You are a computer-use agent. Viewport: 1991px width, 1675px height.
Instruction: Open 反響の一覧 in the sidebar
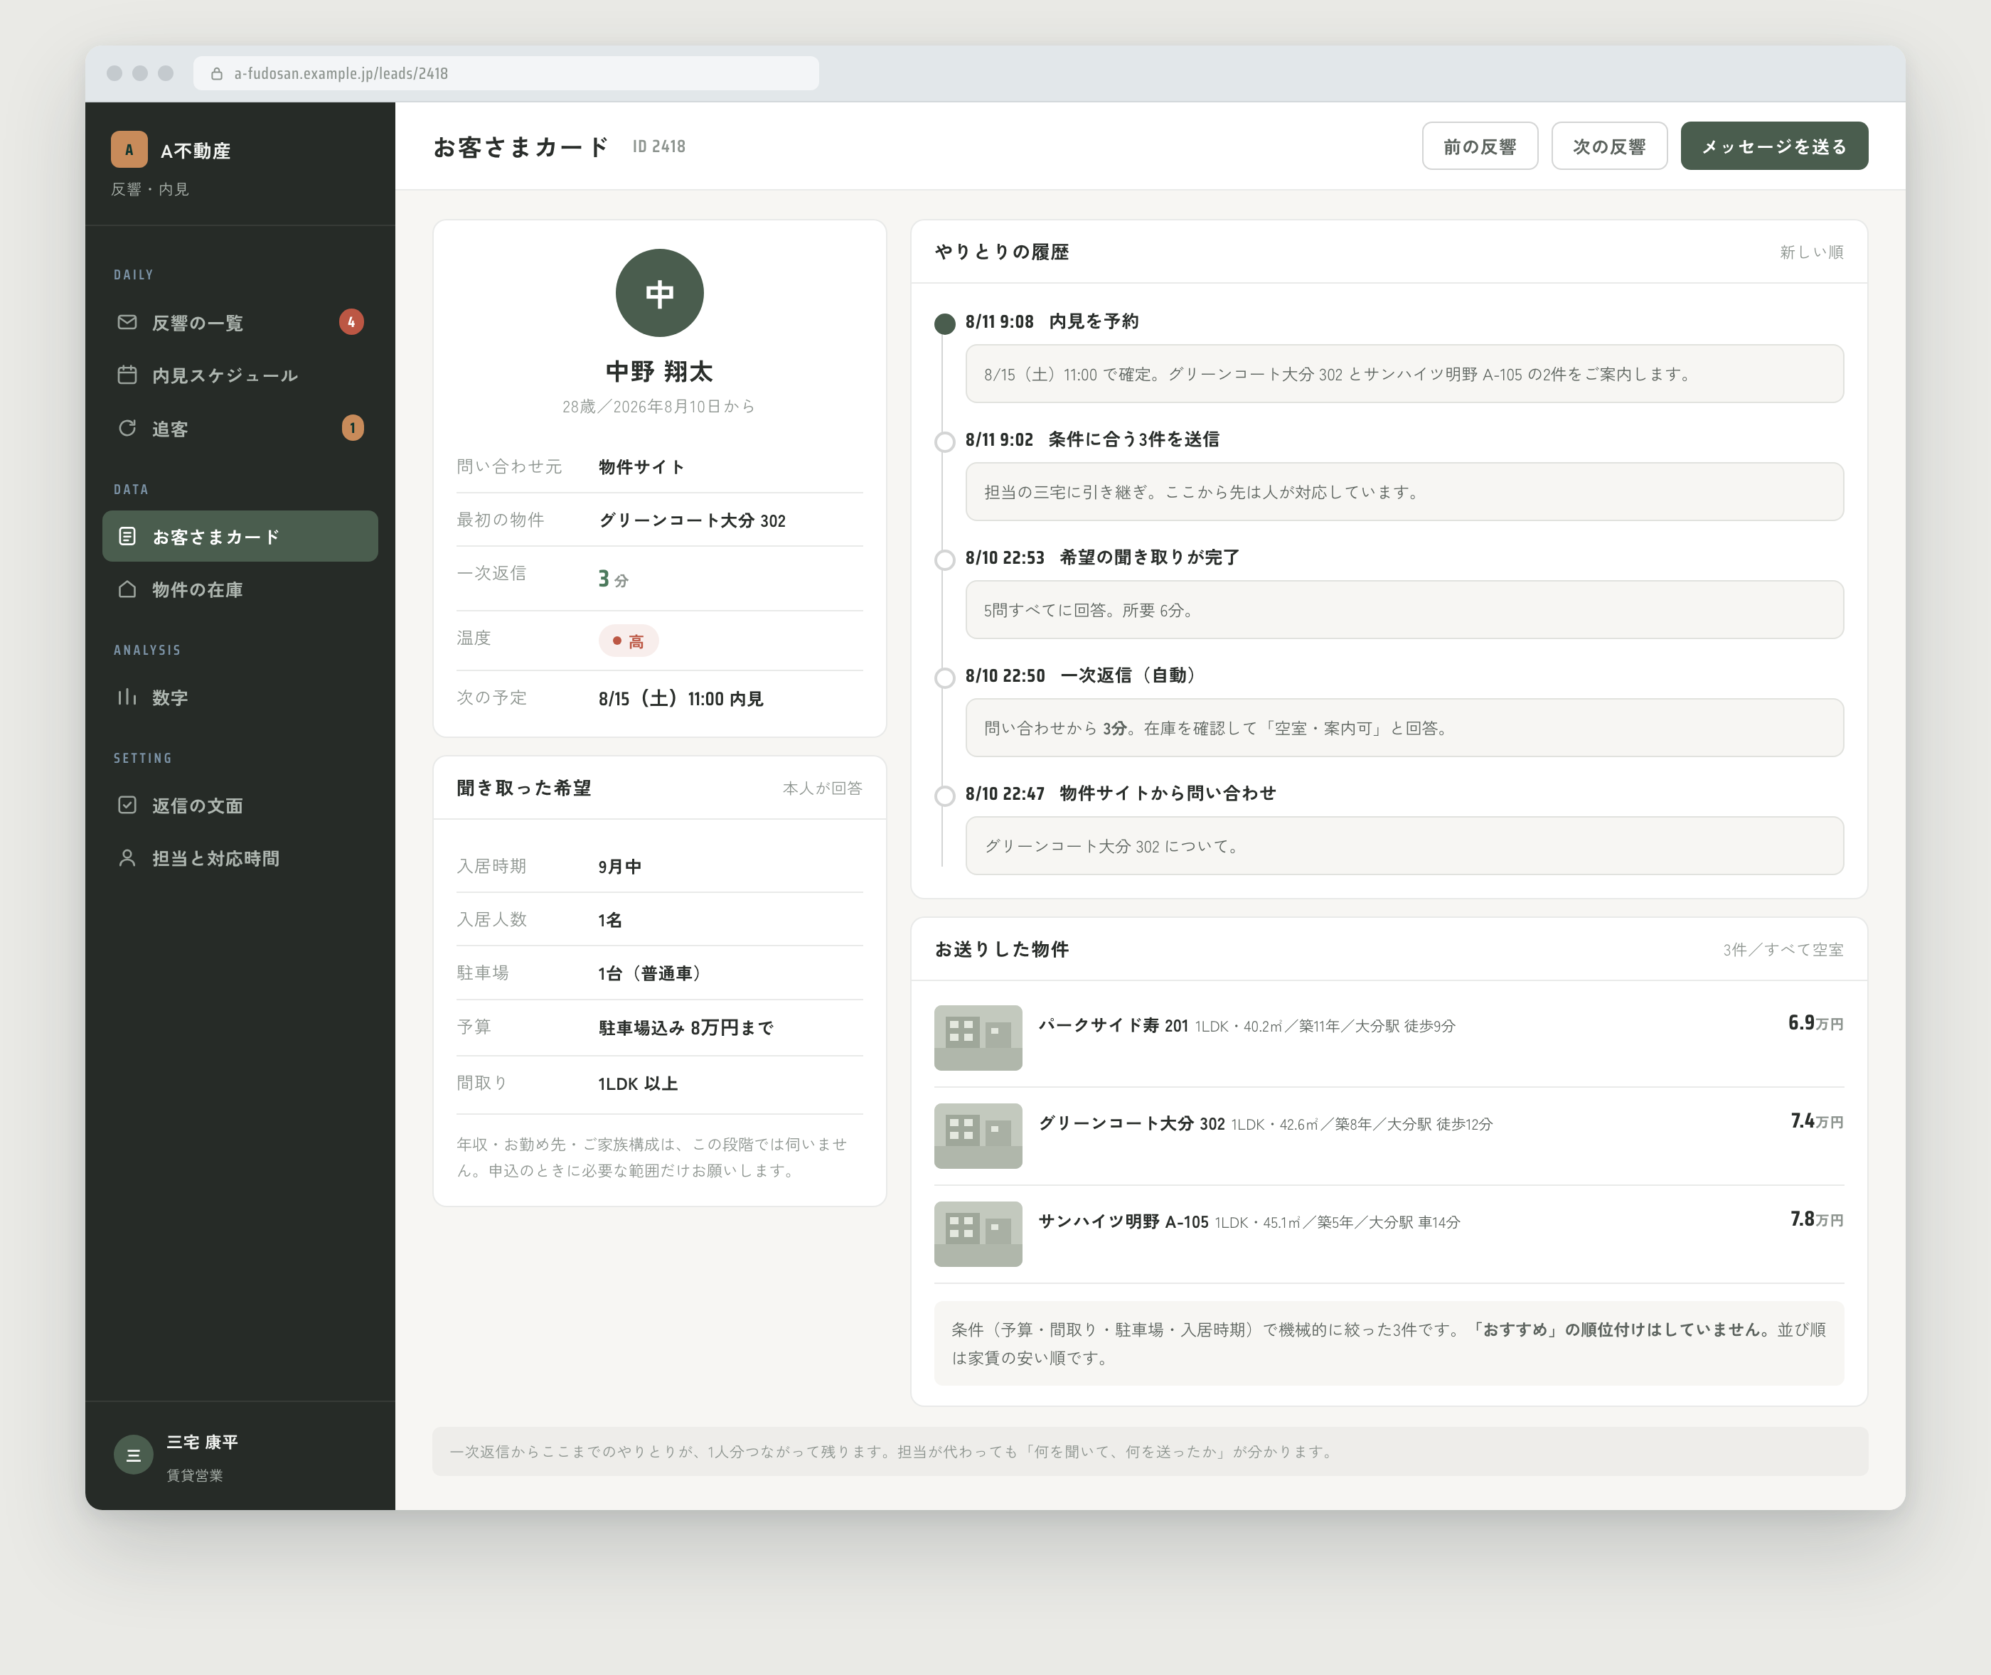pos(240,322)
